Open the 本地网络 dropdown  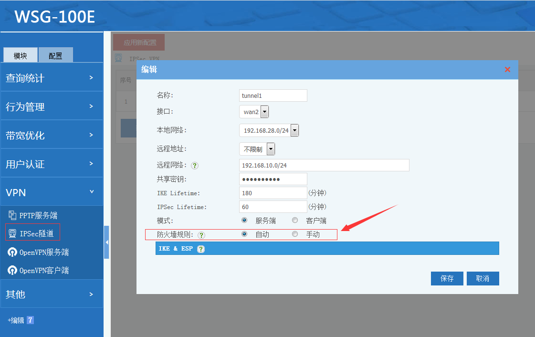(x=294, y=130)
